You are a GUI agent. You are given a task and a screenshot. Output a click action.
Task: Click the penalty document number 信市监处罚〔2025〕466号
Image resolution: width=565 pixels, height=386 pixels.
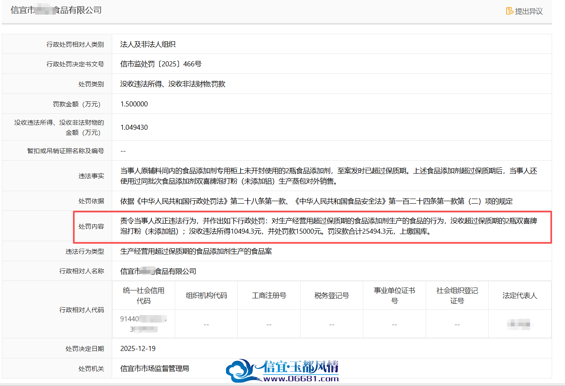[x=161, y=64]
